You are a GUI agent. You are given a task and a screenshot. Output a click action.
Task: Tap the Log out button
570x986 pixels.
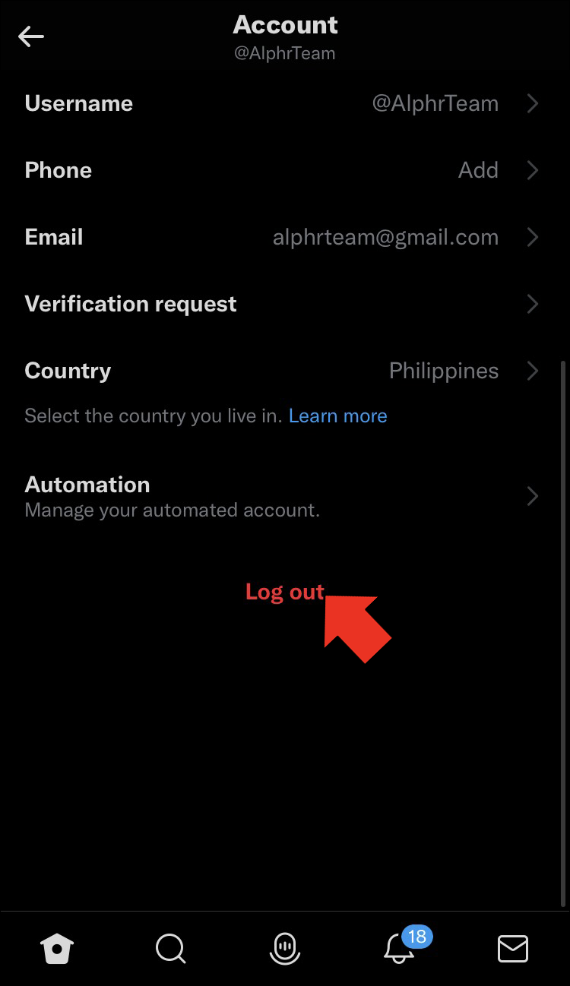pos(285,592)
